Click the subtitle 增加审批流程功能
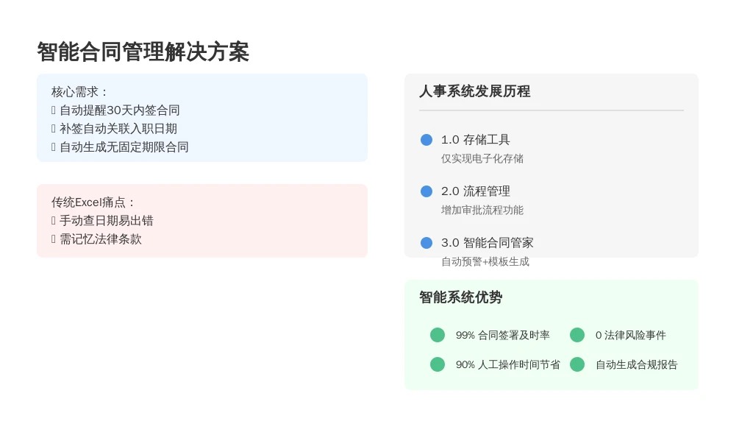 (482, 210)
